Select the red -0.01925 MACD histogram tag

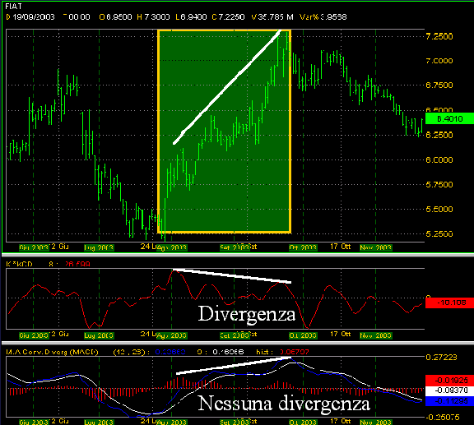pyautogui.click(x=449, y=380)
